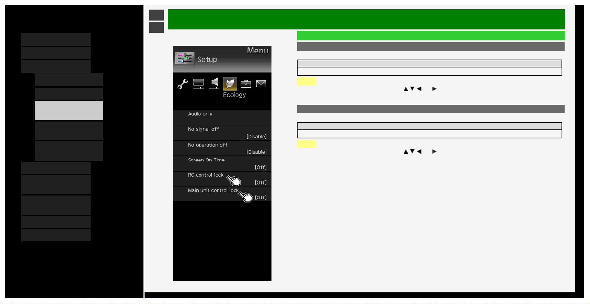This screenshot has height=304, width=590.
Task: Select the envelope mail icon
Action: click(261, 84)
